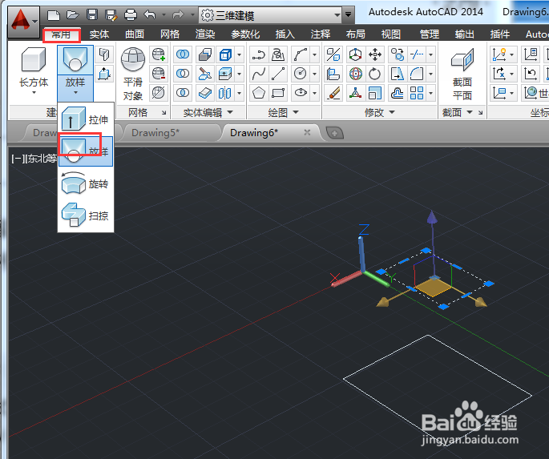The width and height of the screenshot is (549, 459).
Task: Choose 扫掠 from the dropdown list
Action: point(86,215)
